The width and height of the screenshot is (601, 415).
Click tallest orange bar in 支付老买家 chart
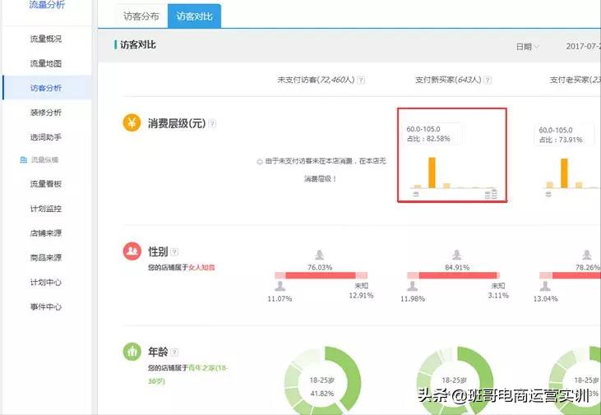(564, 173)
